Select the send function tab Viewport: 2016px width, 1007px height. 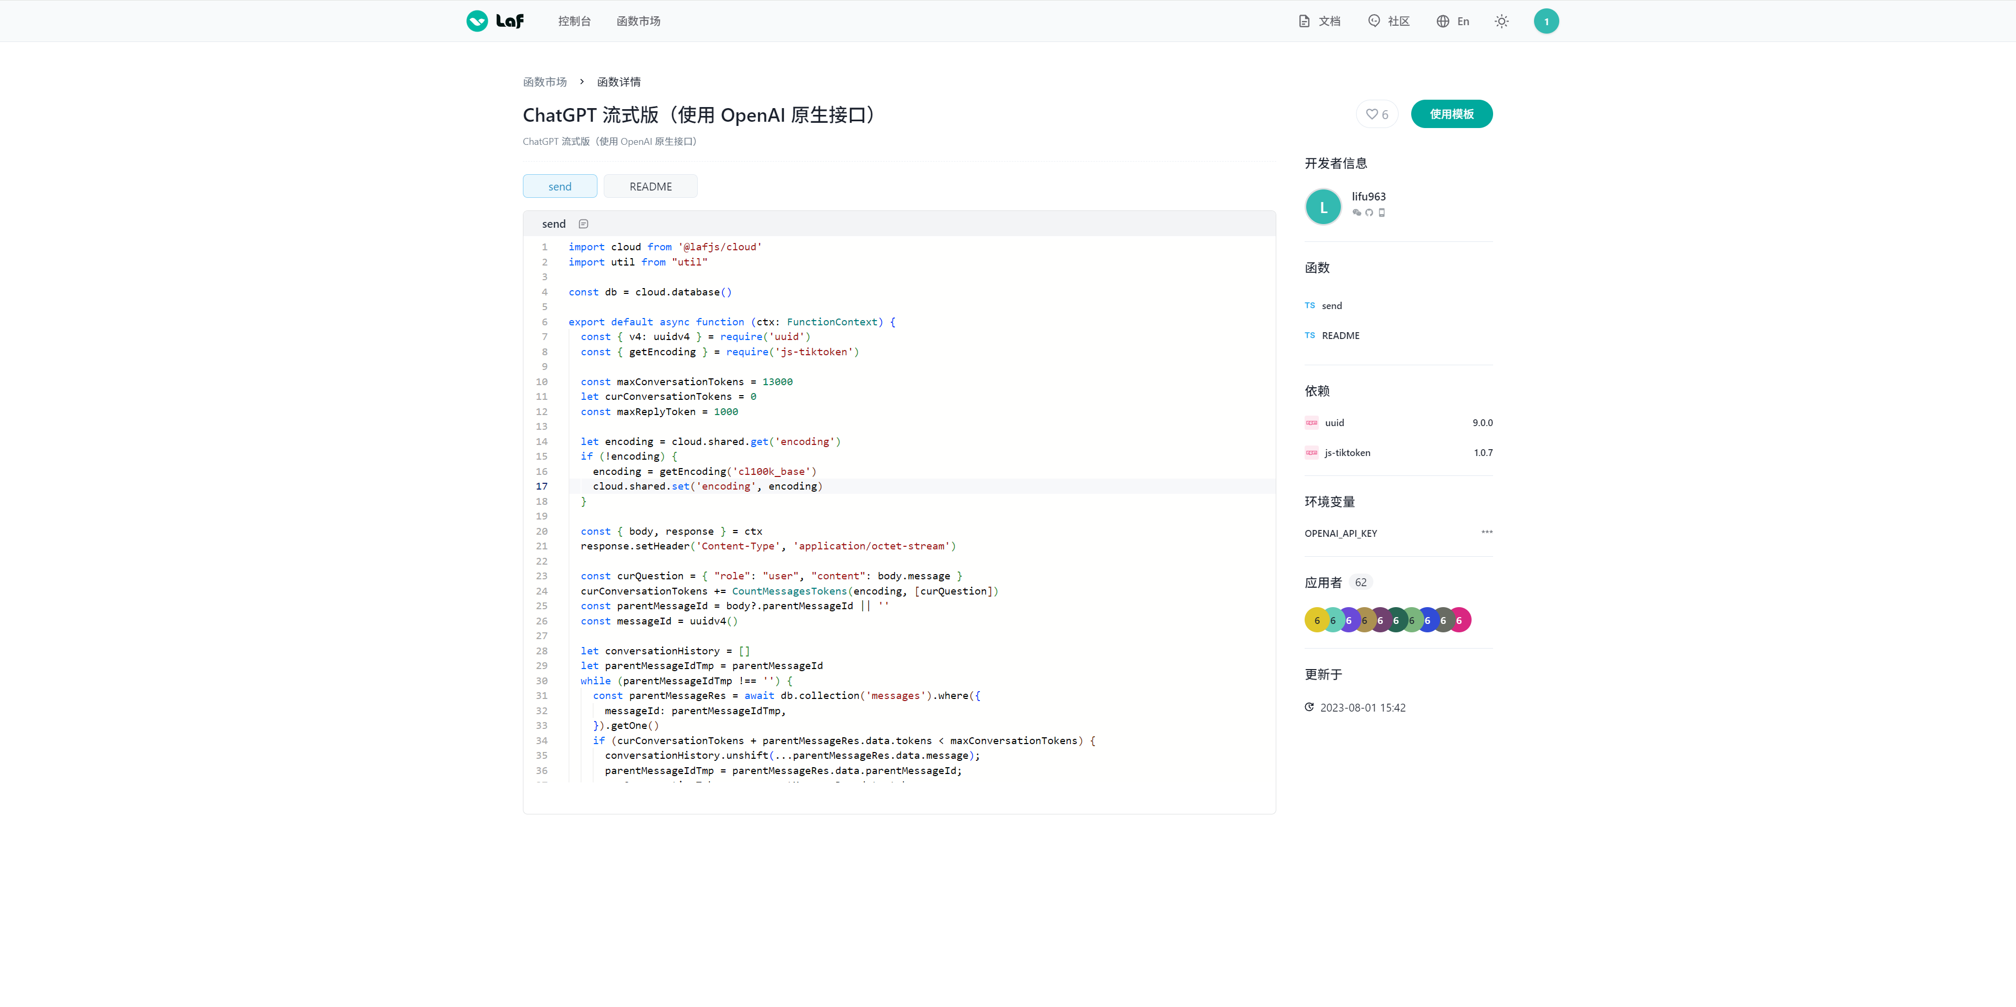560,186
